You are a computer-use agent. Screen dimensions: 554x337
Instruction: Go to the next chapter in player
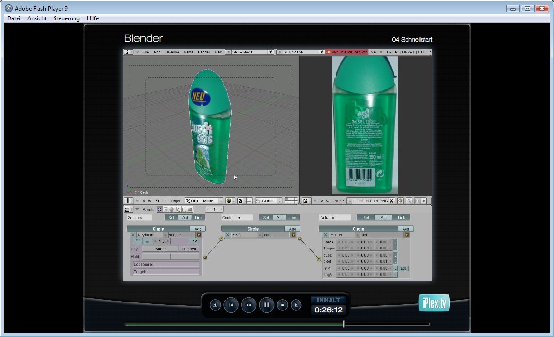coord(296,305)
